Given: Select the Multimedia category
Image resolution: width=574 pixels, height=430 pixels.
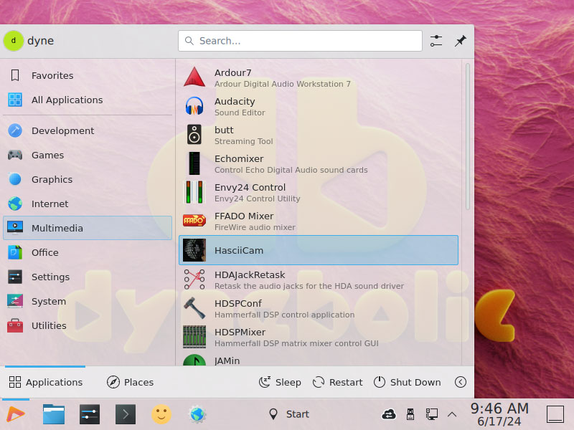Looking at the screenshot, I should 88,228.
